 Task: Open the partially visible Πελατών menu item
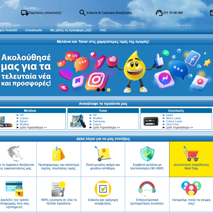[8, 30]
